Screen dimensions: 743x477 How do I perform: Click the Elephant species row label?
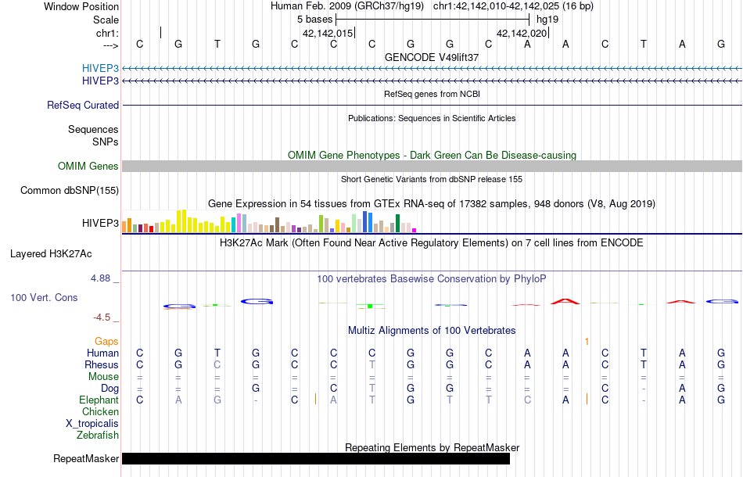(99, 400)
